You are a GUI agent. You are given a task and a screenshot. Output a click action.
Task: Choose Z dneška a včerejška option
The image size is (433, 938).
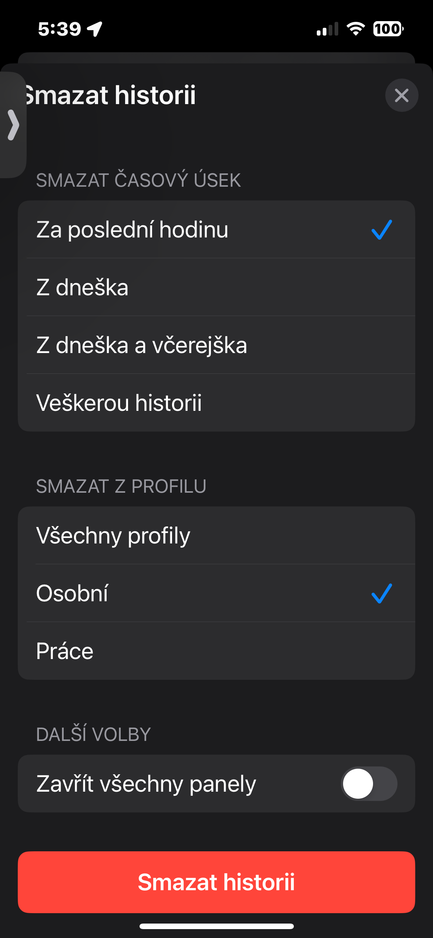click(216, 345)
